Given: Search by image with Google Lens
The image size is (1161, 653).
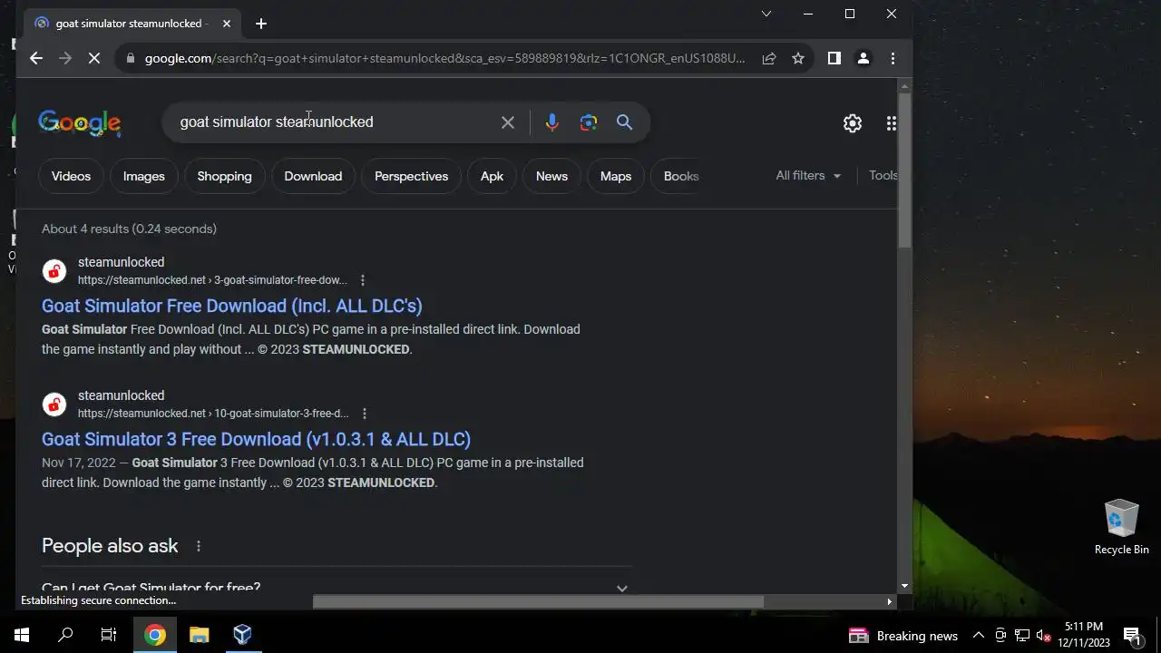Looking at the screenshot, I should pyautogui.click(x=589, y=122).
